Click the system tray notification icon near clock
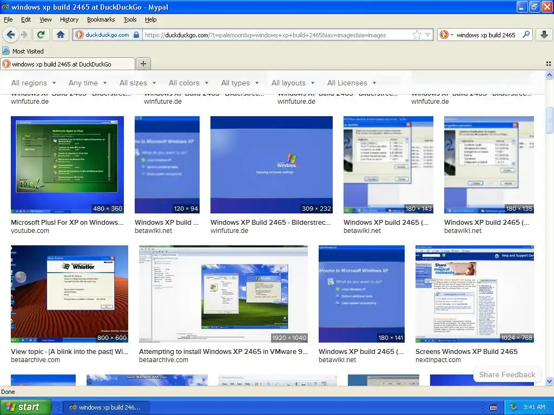Viewport: 554px width, 415px height. pos(513,407)
